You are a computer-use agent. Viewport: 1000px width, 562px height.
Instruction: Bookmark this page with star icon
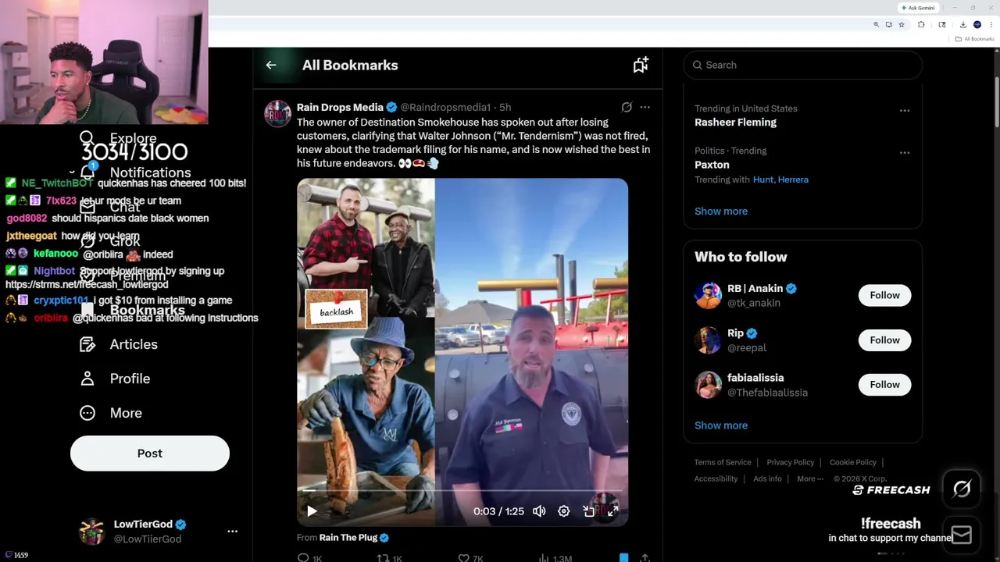[902, 25]
